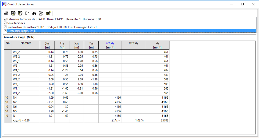This screenshot has width=260, height=139.
Task: Click the Nombre column header
Action: pos(26,43)
